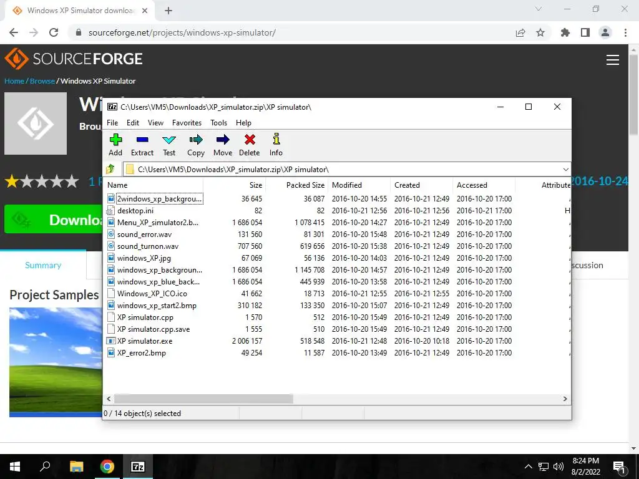Click the Info toolbar icon
The height and width of the screenshot is (479, 639).
(x=276, y=139)
